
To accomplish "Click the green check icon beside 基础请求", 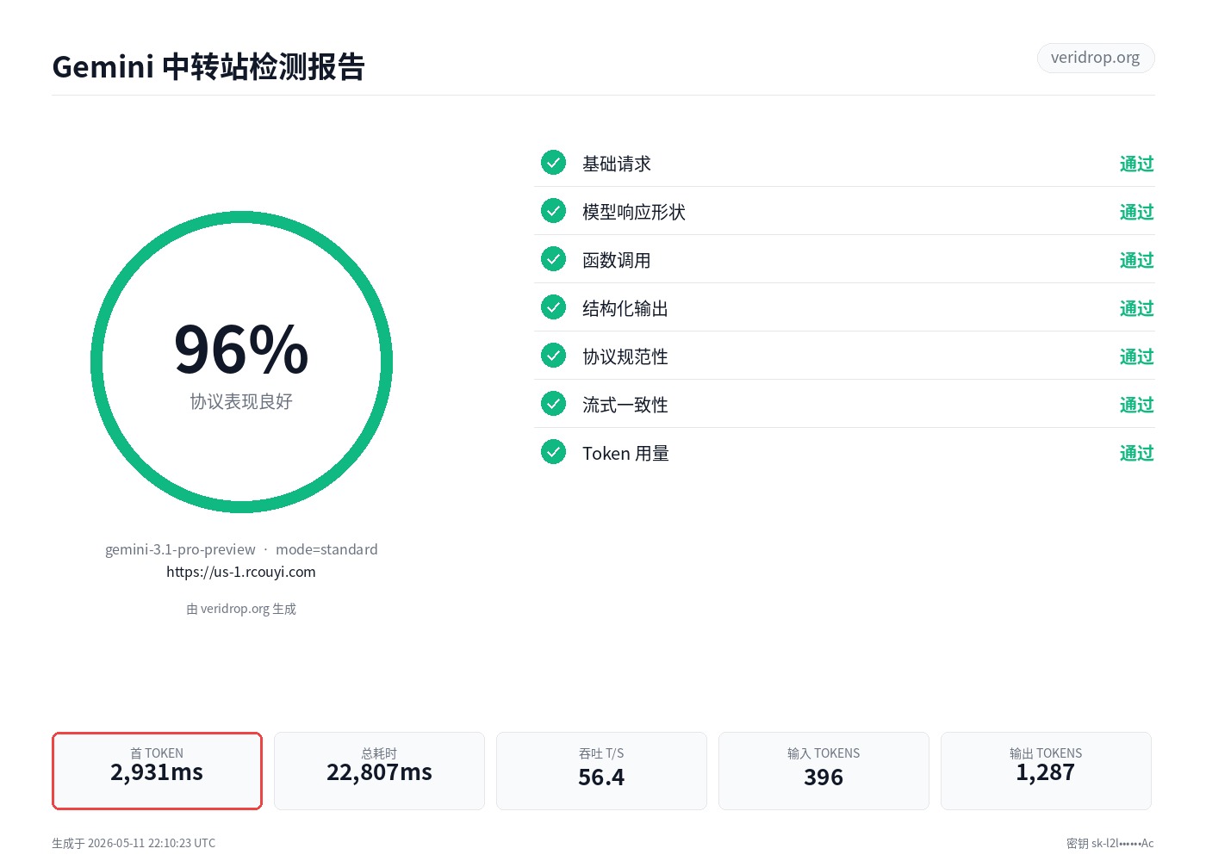I will click(x=553, y=163).
